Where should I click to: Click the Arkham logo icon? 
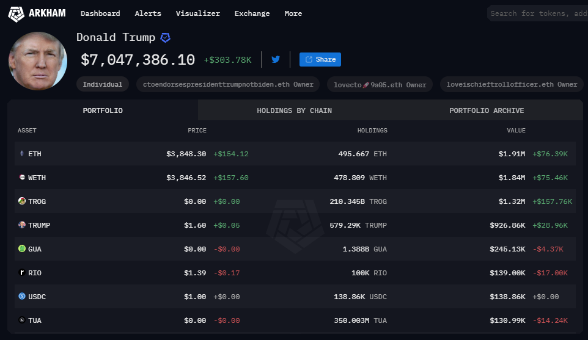click(16, 14)
